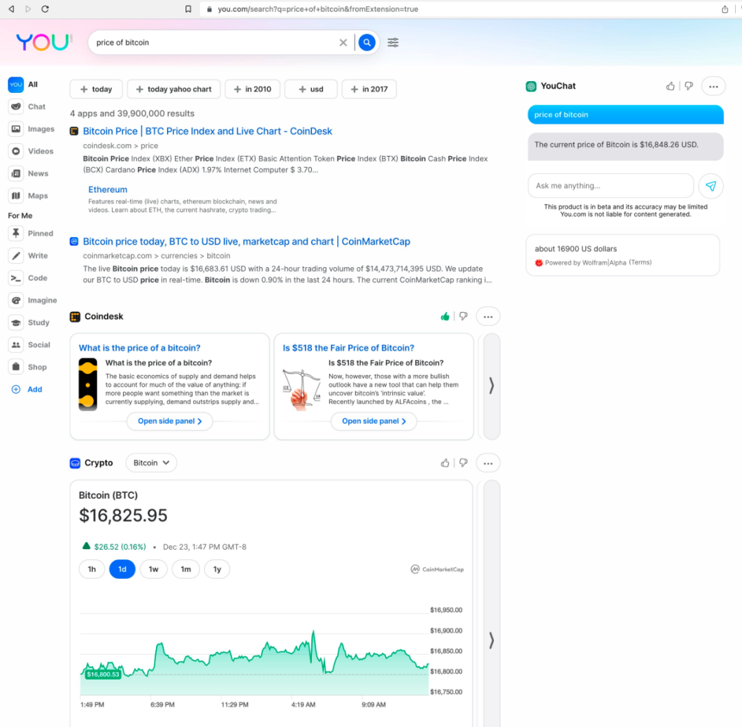Open Crypto app more options menu
742x727 pixels.
pos(488,463)
